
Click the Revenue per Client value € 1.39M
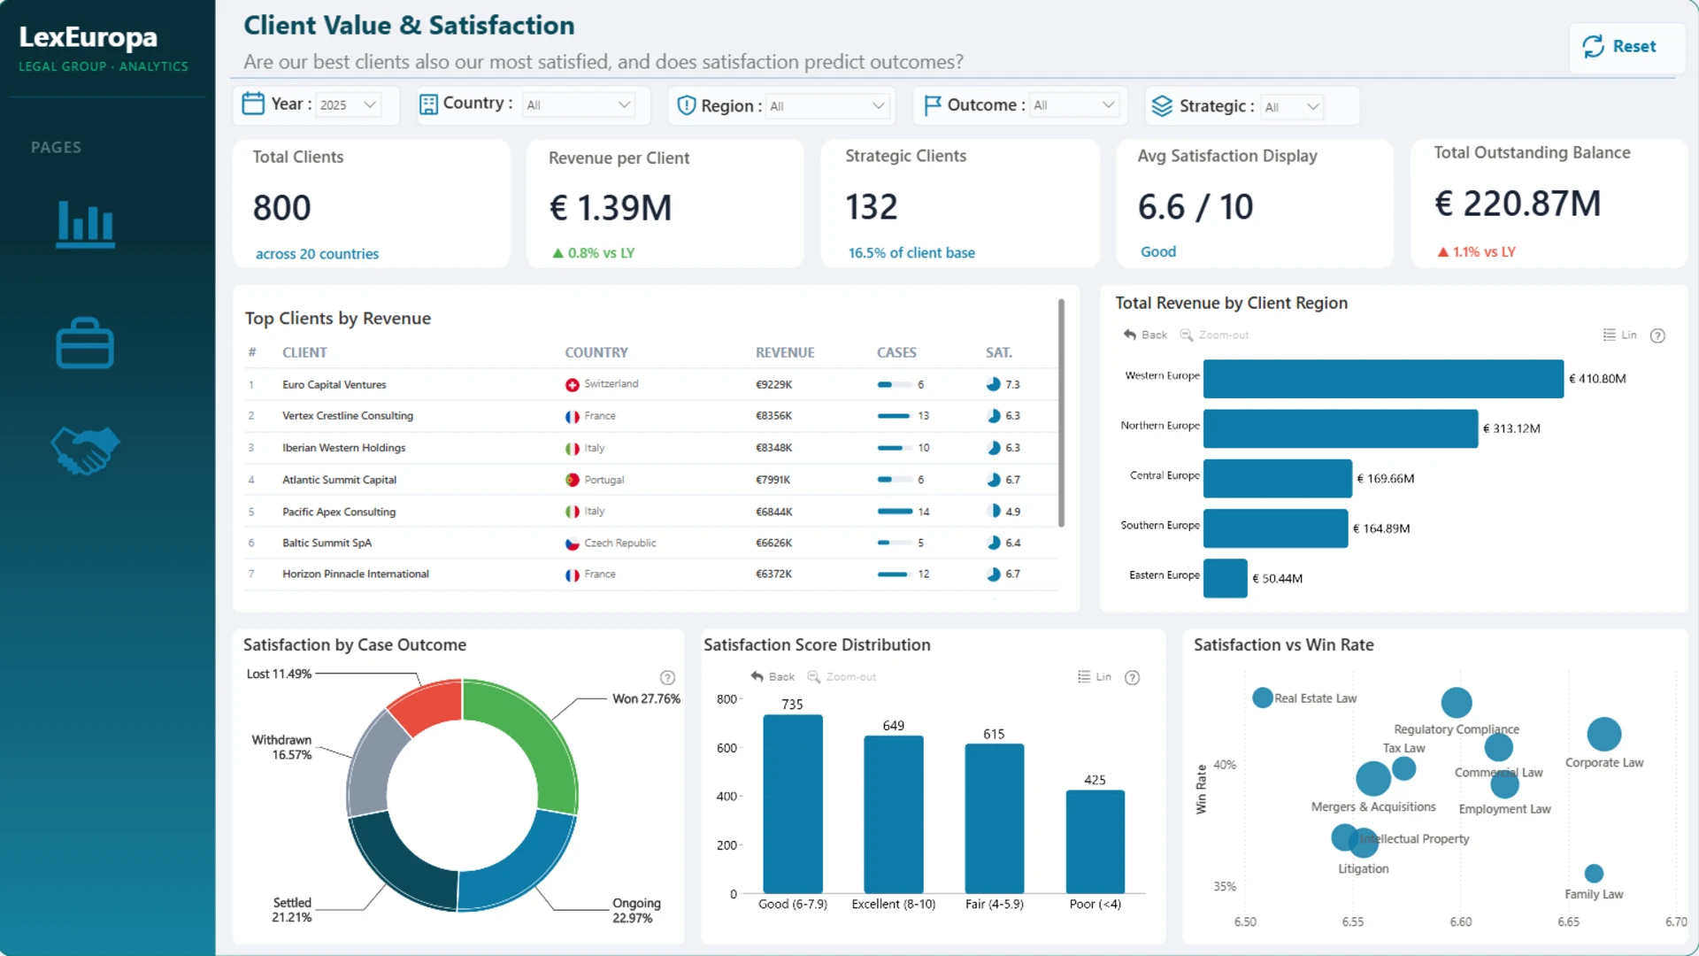611,208
